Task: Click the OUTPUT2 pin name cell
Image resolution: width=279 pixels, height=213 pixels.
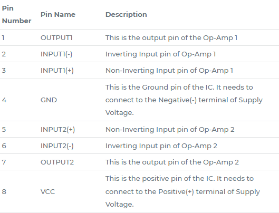Action: coord(57,162)
